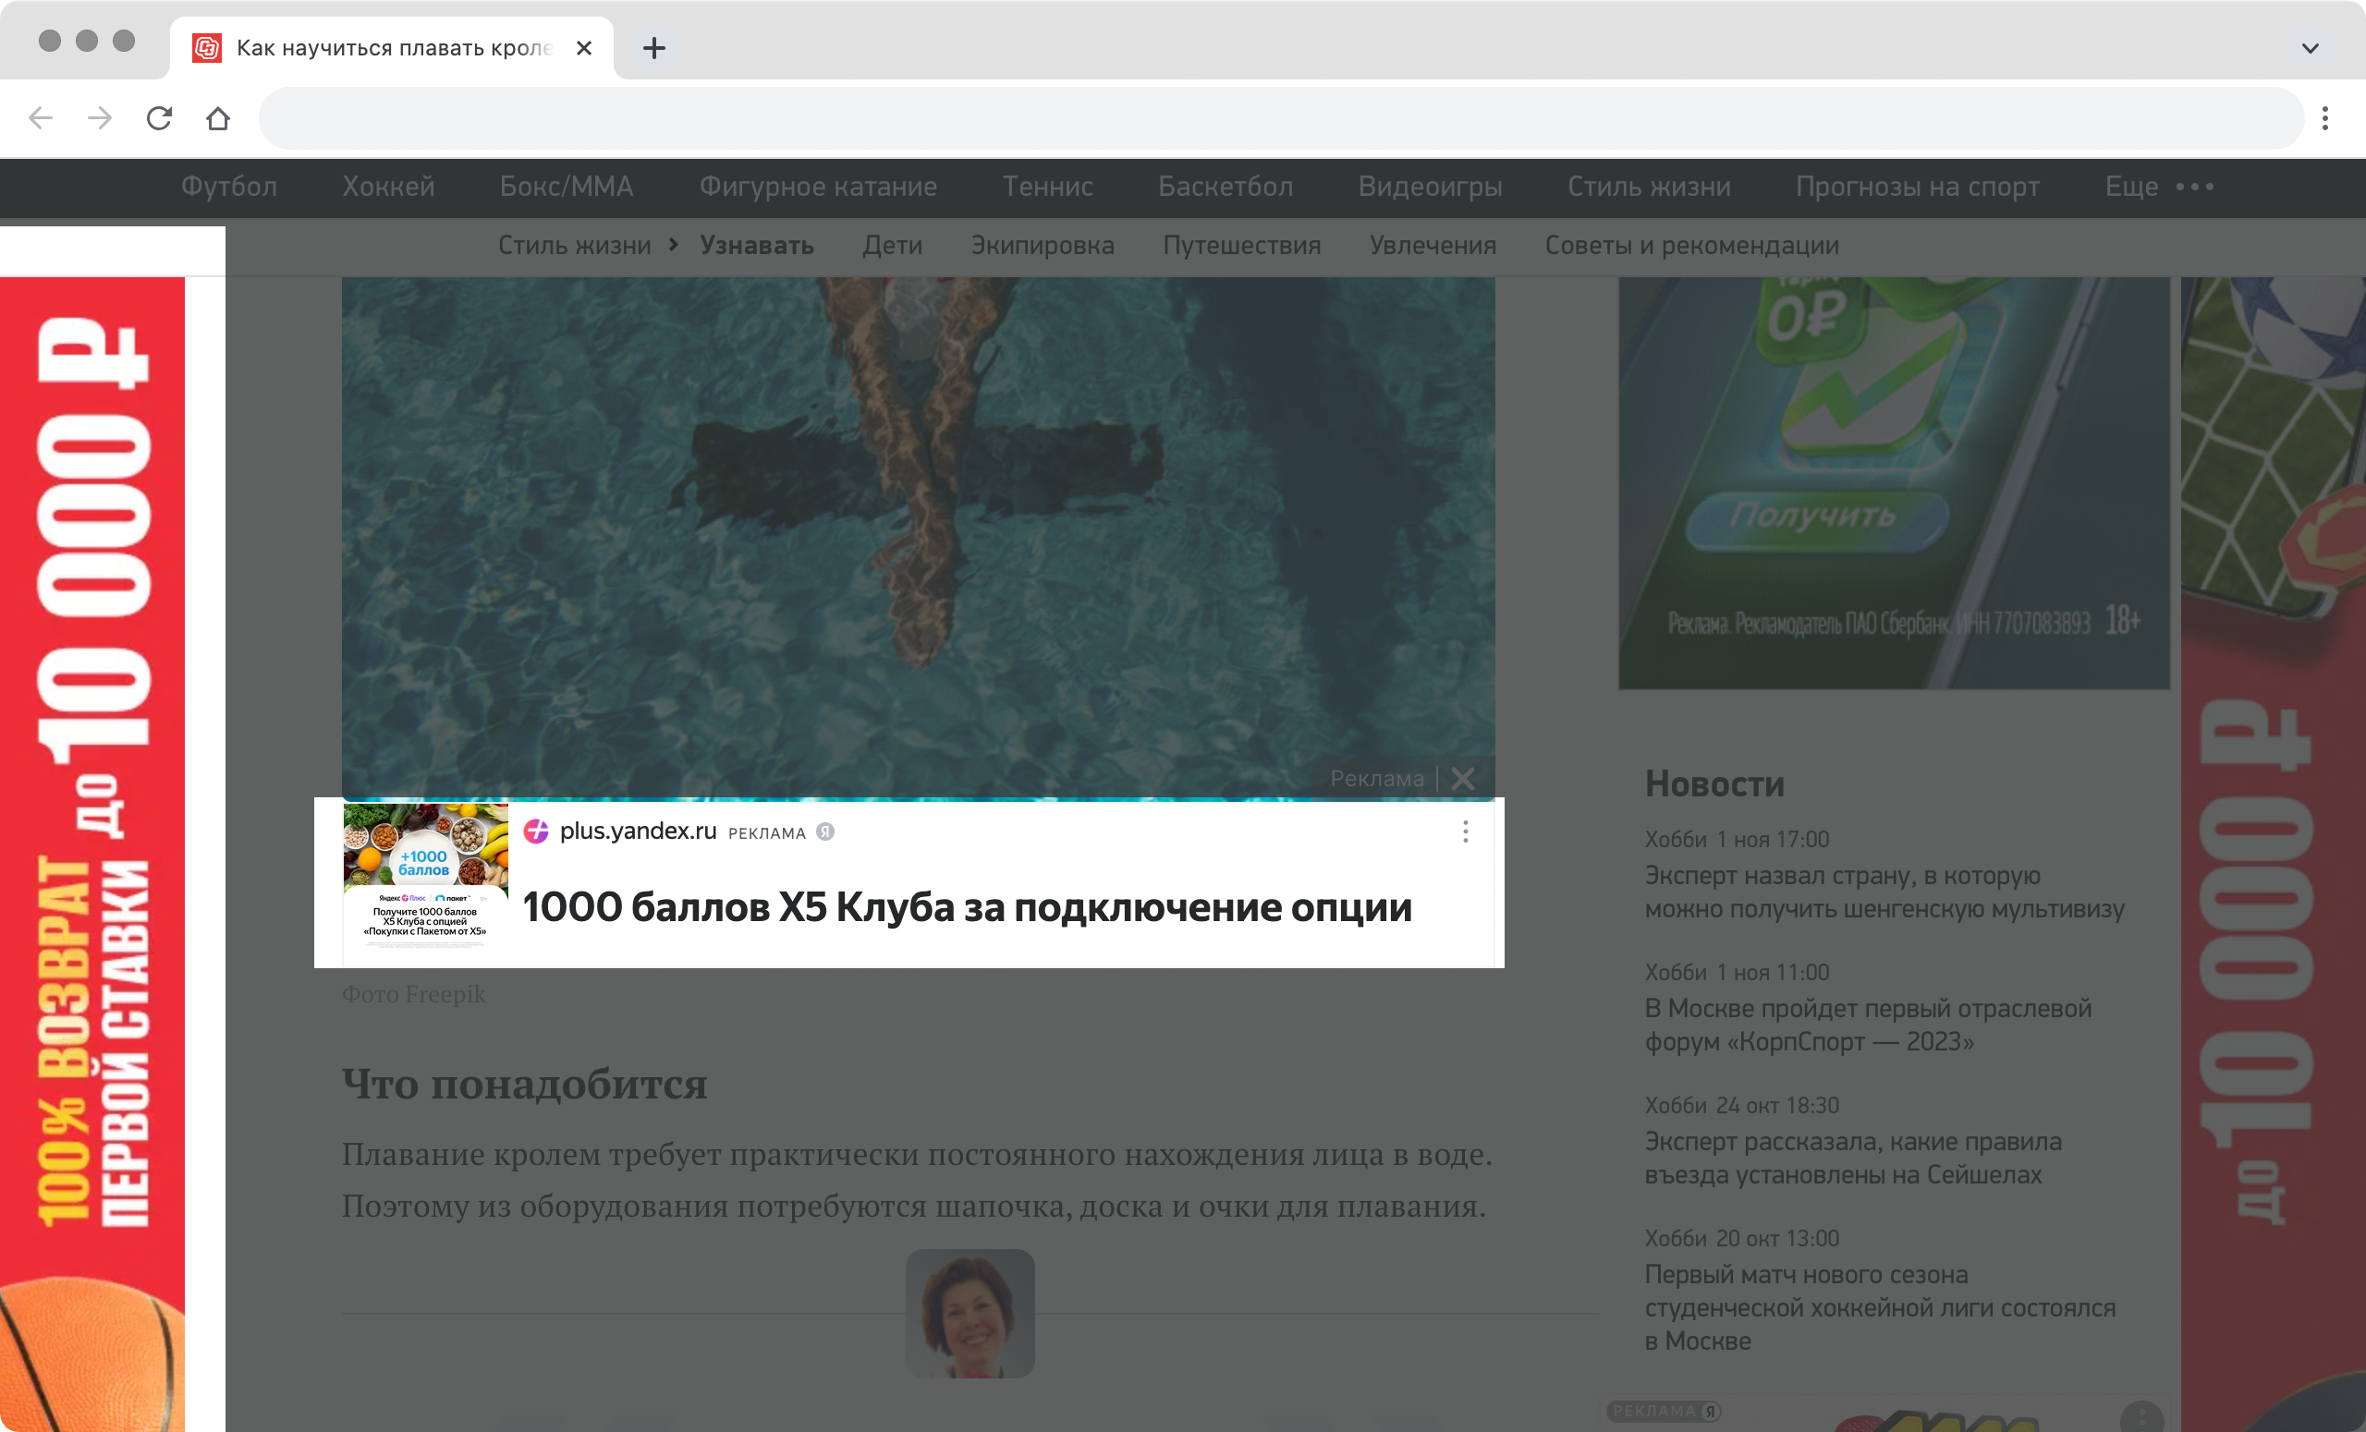Reload the page
The height and width of the screenshot is (1432, 2366).
(x=159, y=118)
